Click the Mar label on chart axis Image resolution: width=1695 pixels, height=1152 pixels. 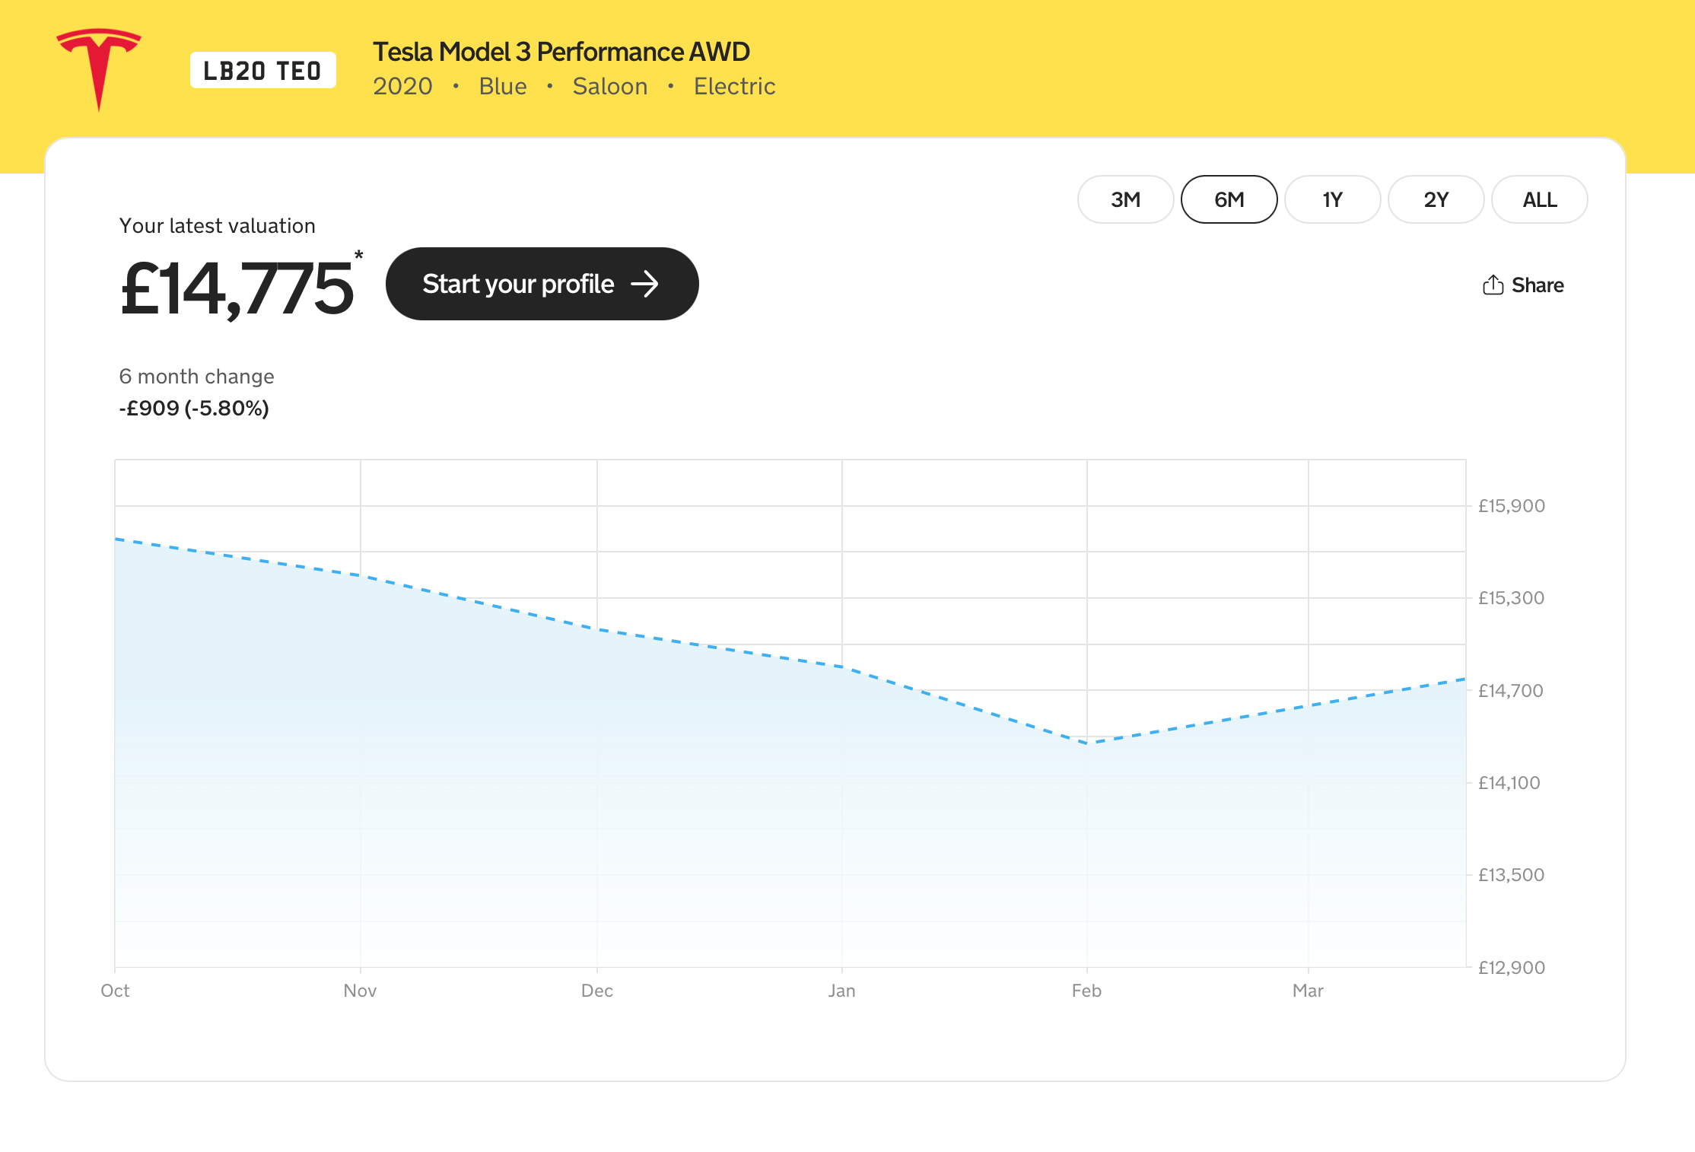click(x=1308, y=991)
